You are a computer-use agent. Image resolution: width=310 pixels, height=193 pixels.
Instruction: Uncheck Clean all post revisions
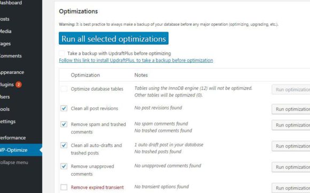(64, 108)
